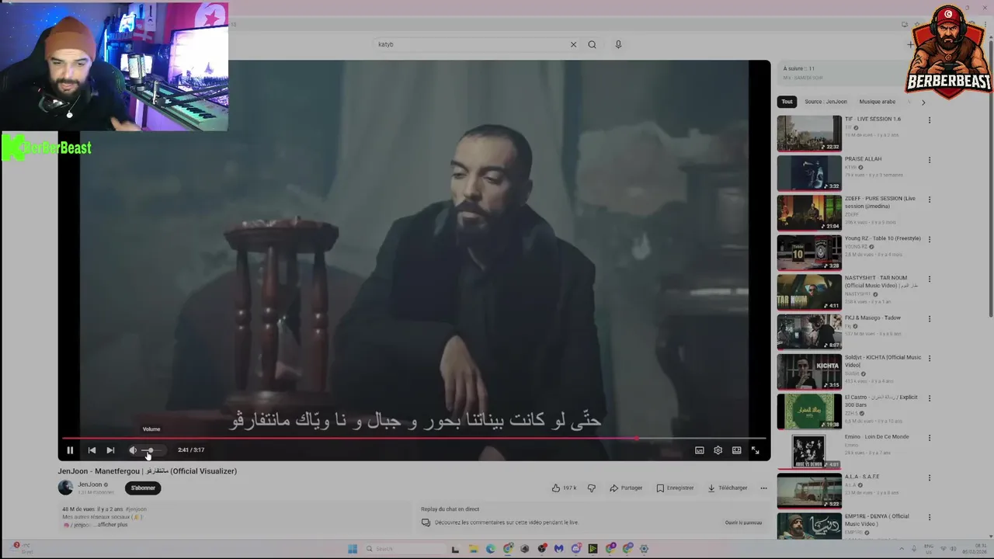Open options for TIF - LIVE SESSION 1.6

[x=929, y=120]
